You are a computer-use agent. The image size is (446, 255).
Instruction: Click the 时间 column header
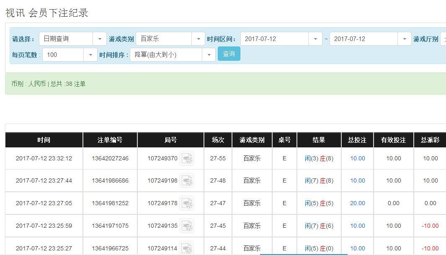coord(44,140)
